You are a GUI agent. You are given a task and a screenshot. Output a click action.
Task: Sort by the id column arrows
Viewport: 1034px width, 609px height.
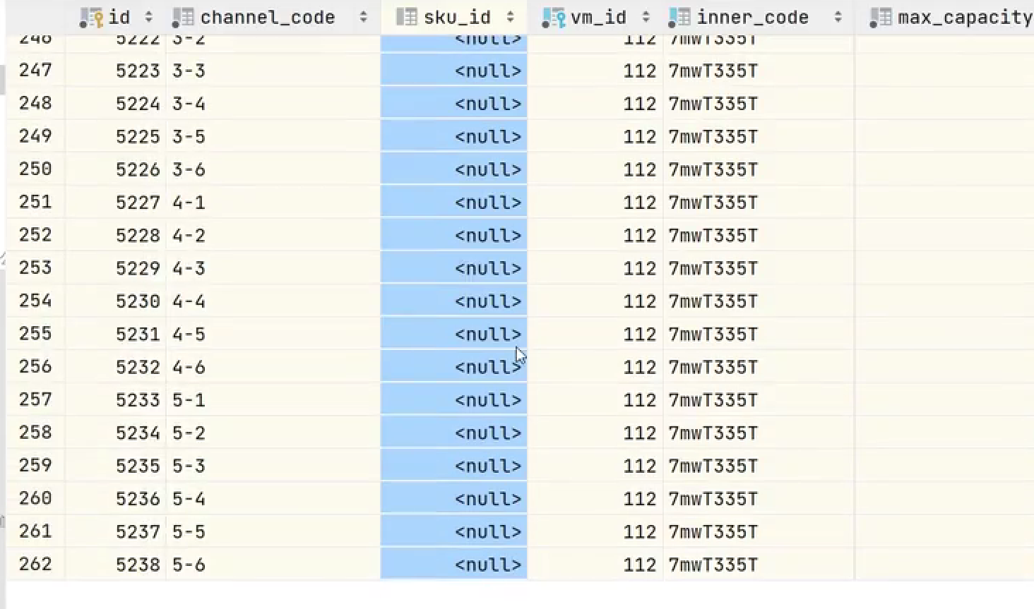[x=148, y=17]
